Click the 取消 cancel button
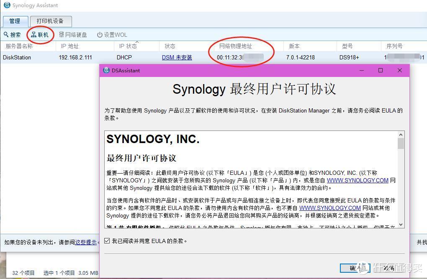 389,268
